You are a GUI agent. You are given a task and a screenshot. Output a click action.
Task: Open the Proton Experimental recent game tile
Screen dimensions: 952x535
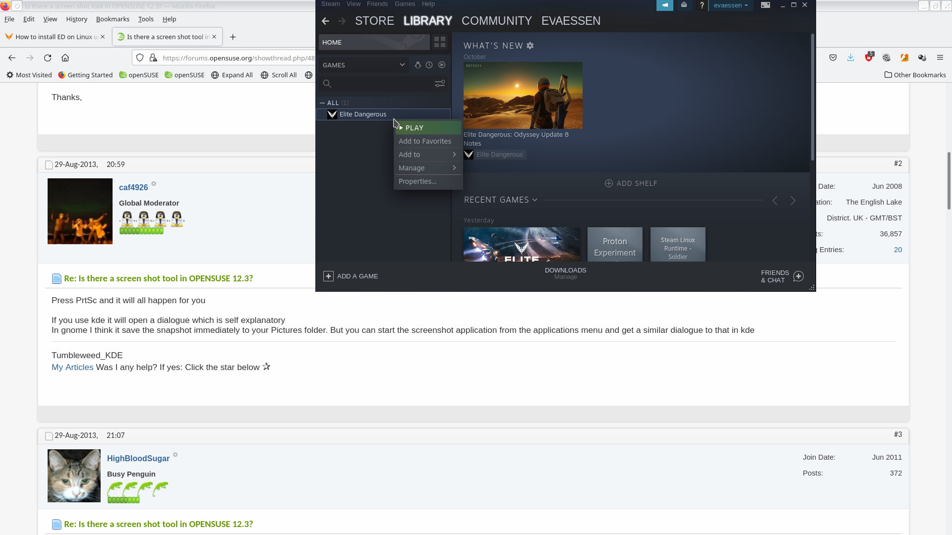tap(615, 244)
